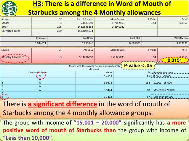Click the 'Corrected Total' row label
This screenshot has height=141, width=189.
tap(10, 31)
